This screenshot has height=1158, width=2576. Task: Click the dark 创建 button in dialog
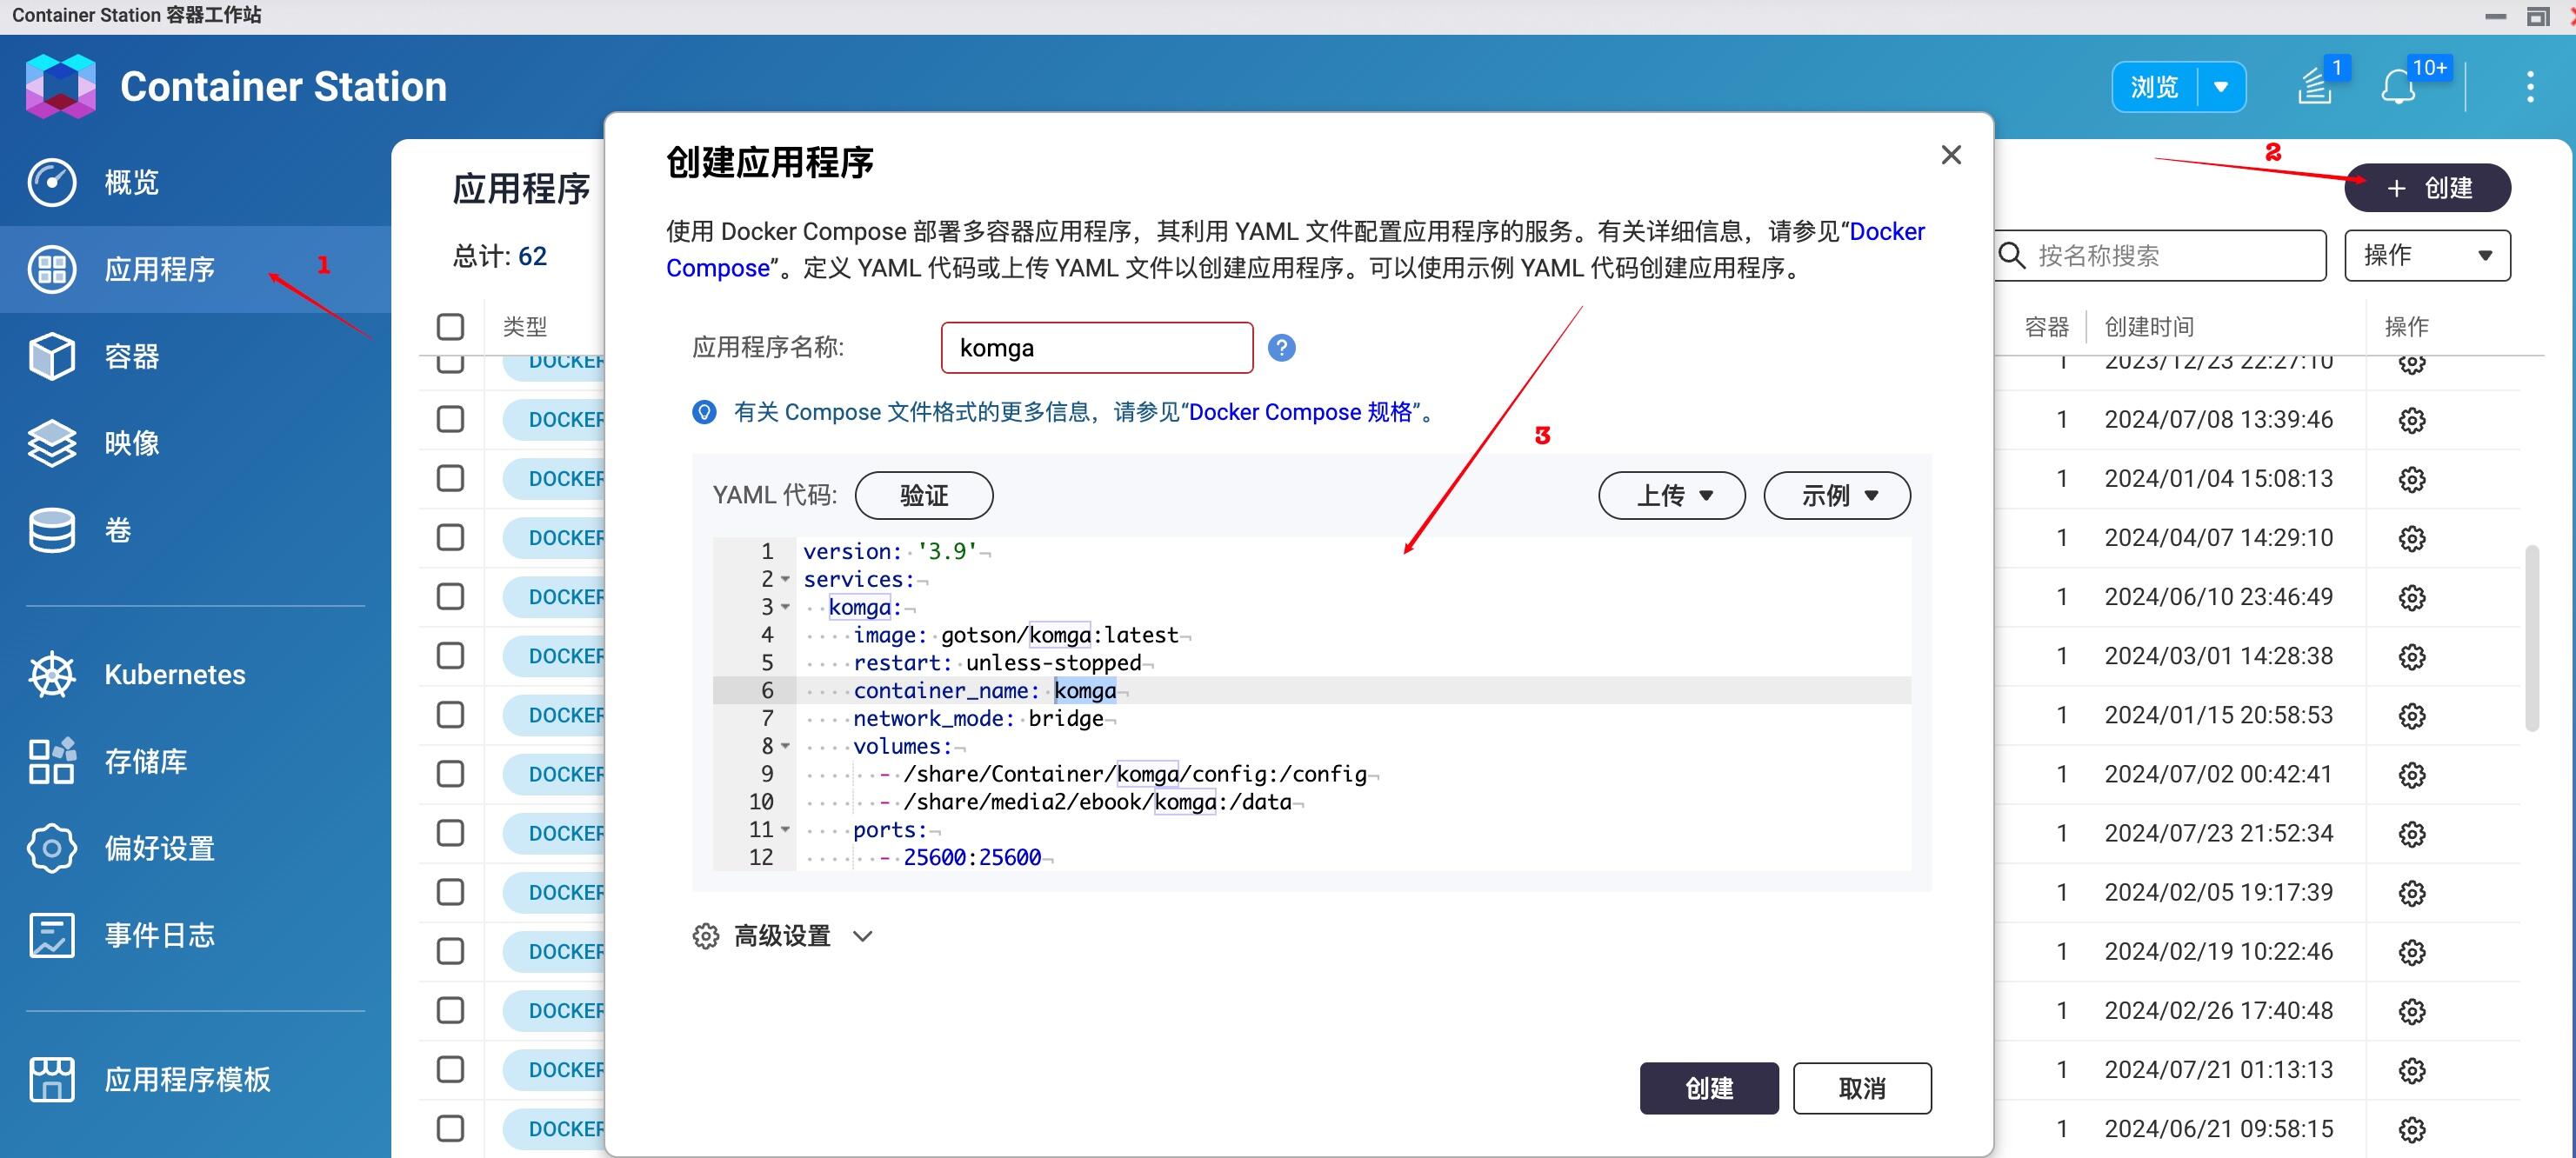click(x=1709, y=1088)
